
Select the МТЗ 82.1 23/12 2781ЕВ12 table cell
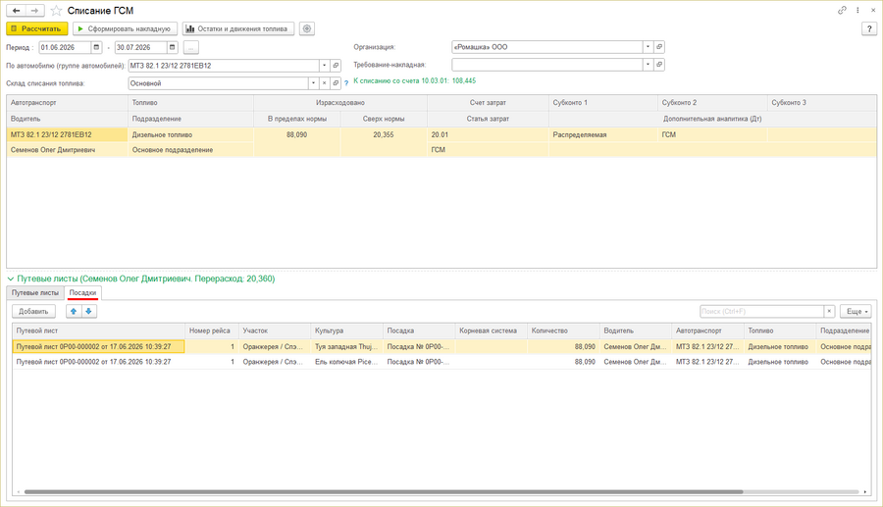(67, 134)
